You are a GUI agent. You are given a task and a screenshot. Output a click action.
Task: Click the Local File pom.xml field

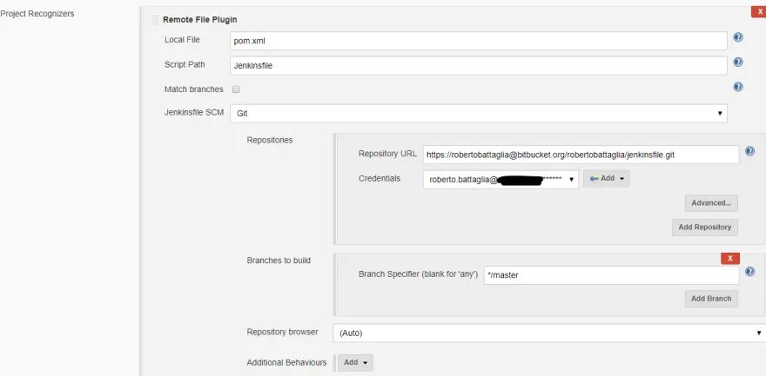(x=478, y=41)
